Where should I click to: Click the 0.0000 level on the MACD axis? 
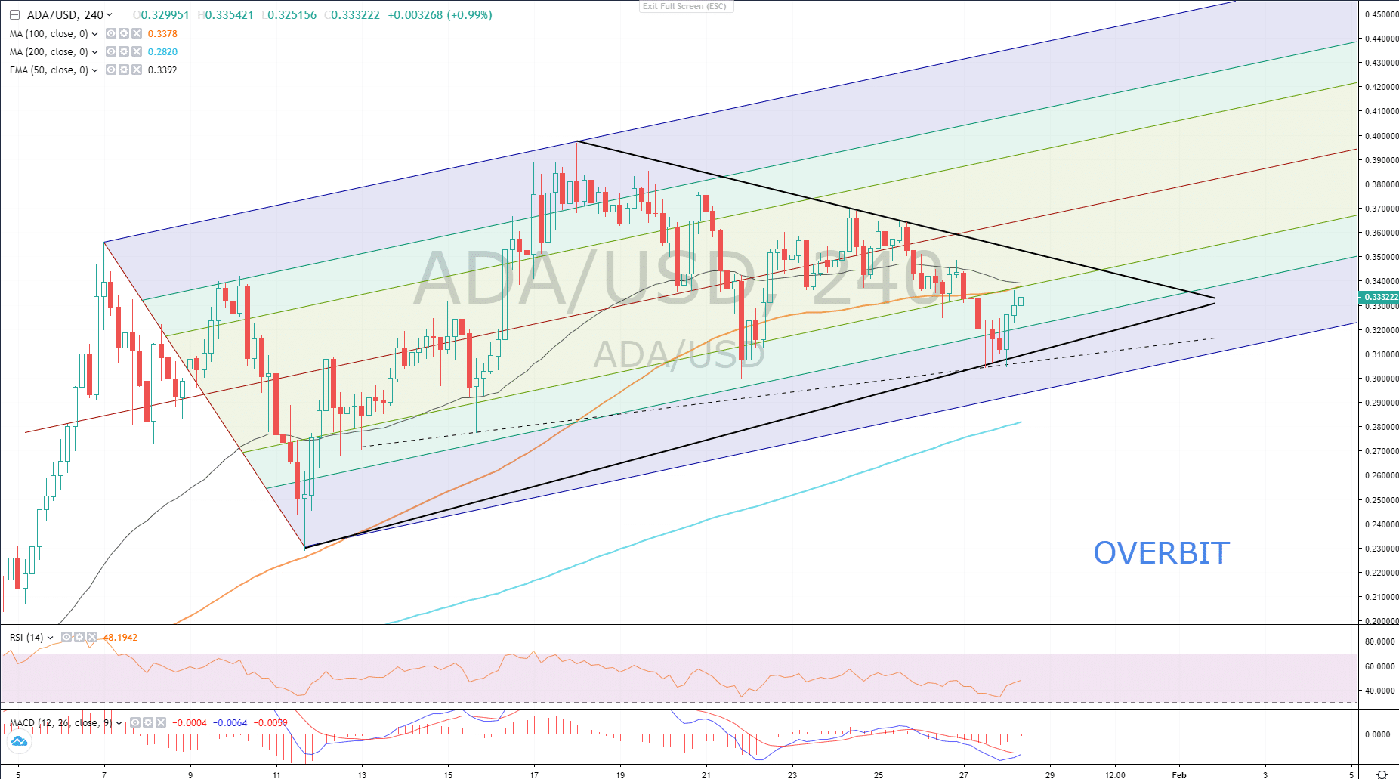tap(1377, 734)
